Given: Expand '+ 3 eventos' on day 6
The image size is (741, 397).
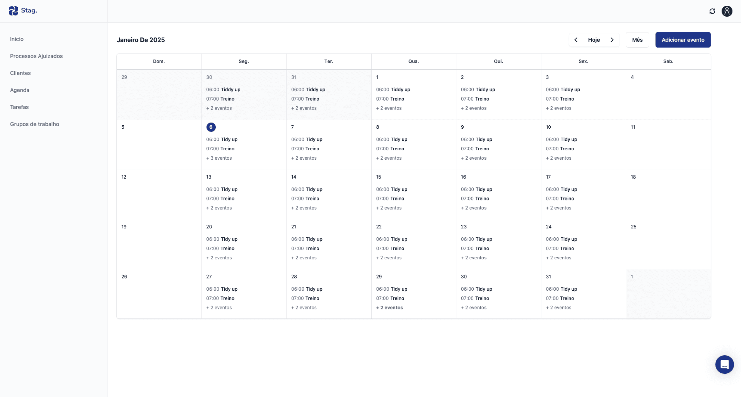Looking at the screenshot, I should pyautogui.click(x=219, y=158).
